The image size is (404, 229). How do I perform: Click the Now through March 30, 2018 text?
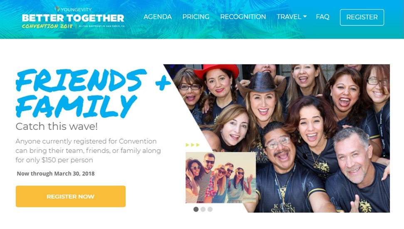[56, 174]
